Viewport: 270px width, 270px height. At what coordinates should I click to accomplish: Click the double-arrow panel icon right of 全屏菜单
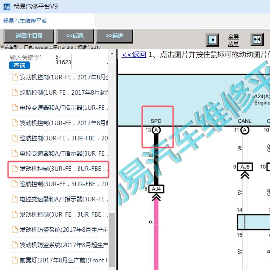pyautogui.click(x=257, y=39)
